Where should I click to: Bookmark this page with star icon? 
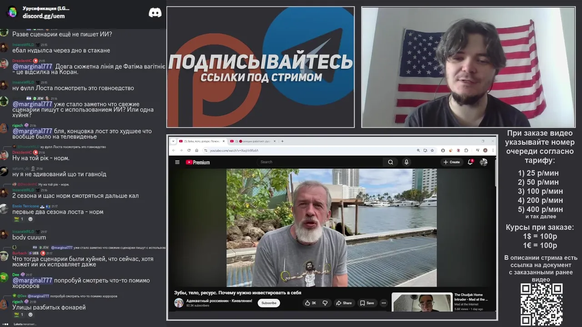(432, 150)
